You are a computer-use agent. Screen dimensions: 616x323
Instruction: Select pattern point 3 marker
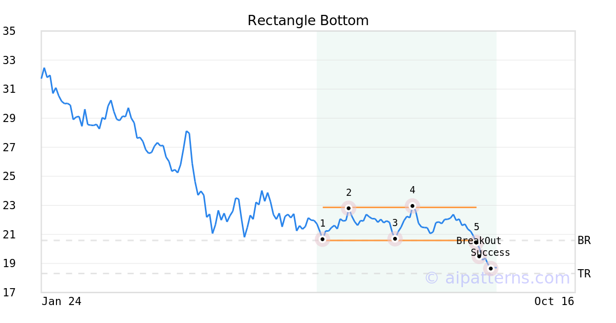395,239
